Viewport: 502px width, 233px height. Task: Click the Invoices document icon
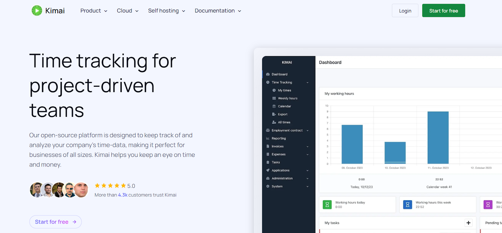[268, 146]
